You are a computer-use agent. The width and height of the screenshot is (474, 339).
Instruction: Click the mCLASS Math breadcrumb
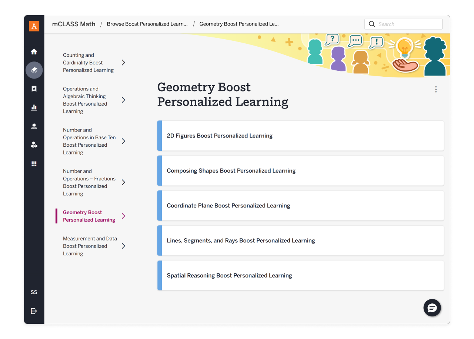click(x=73, y=24)
